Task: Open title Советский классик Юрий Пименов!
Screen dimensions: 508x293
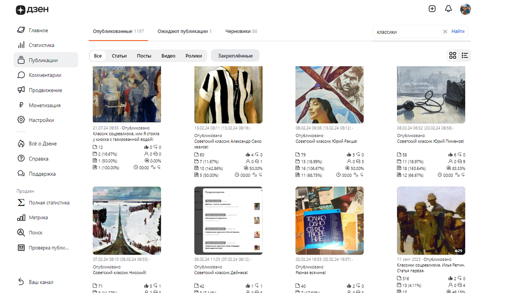Action: coord(431,141)
